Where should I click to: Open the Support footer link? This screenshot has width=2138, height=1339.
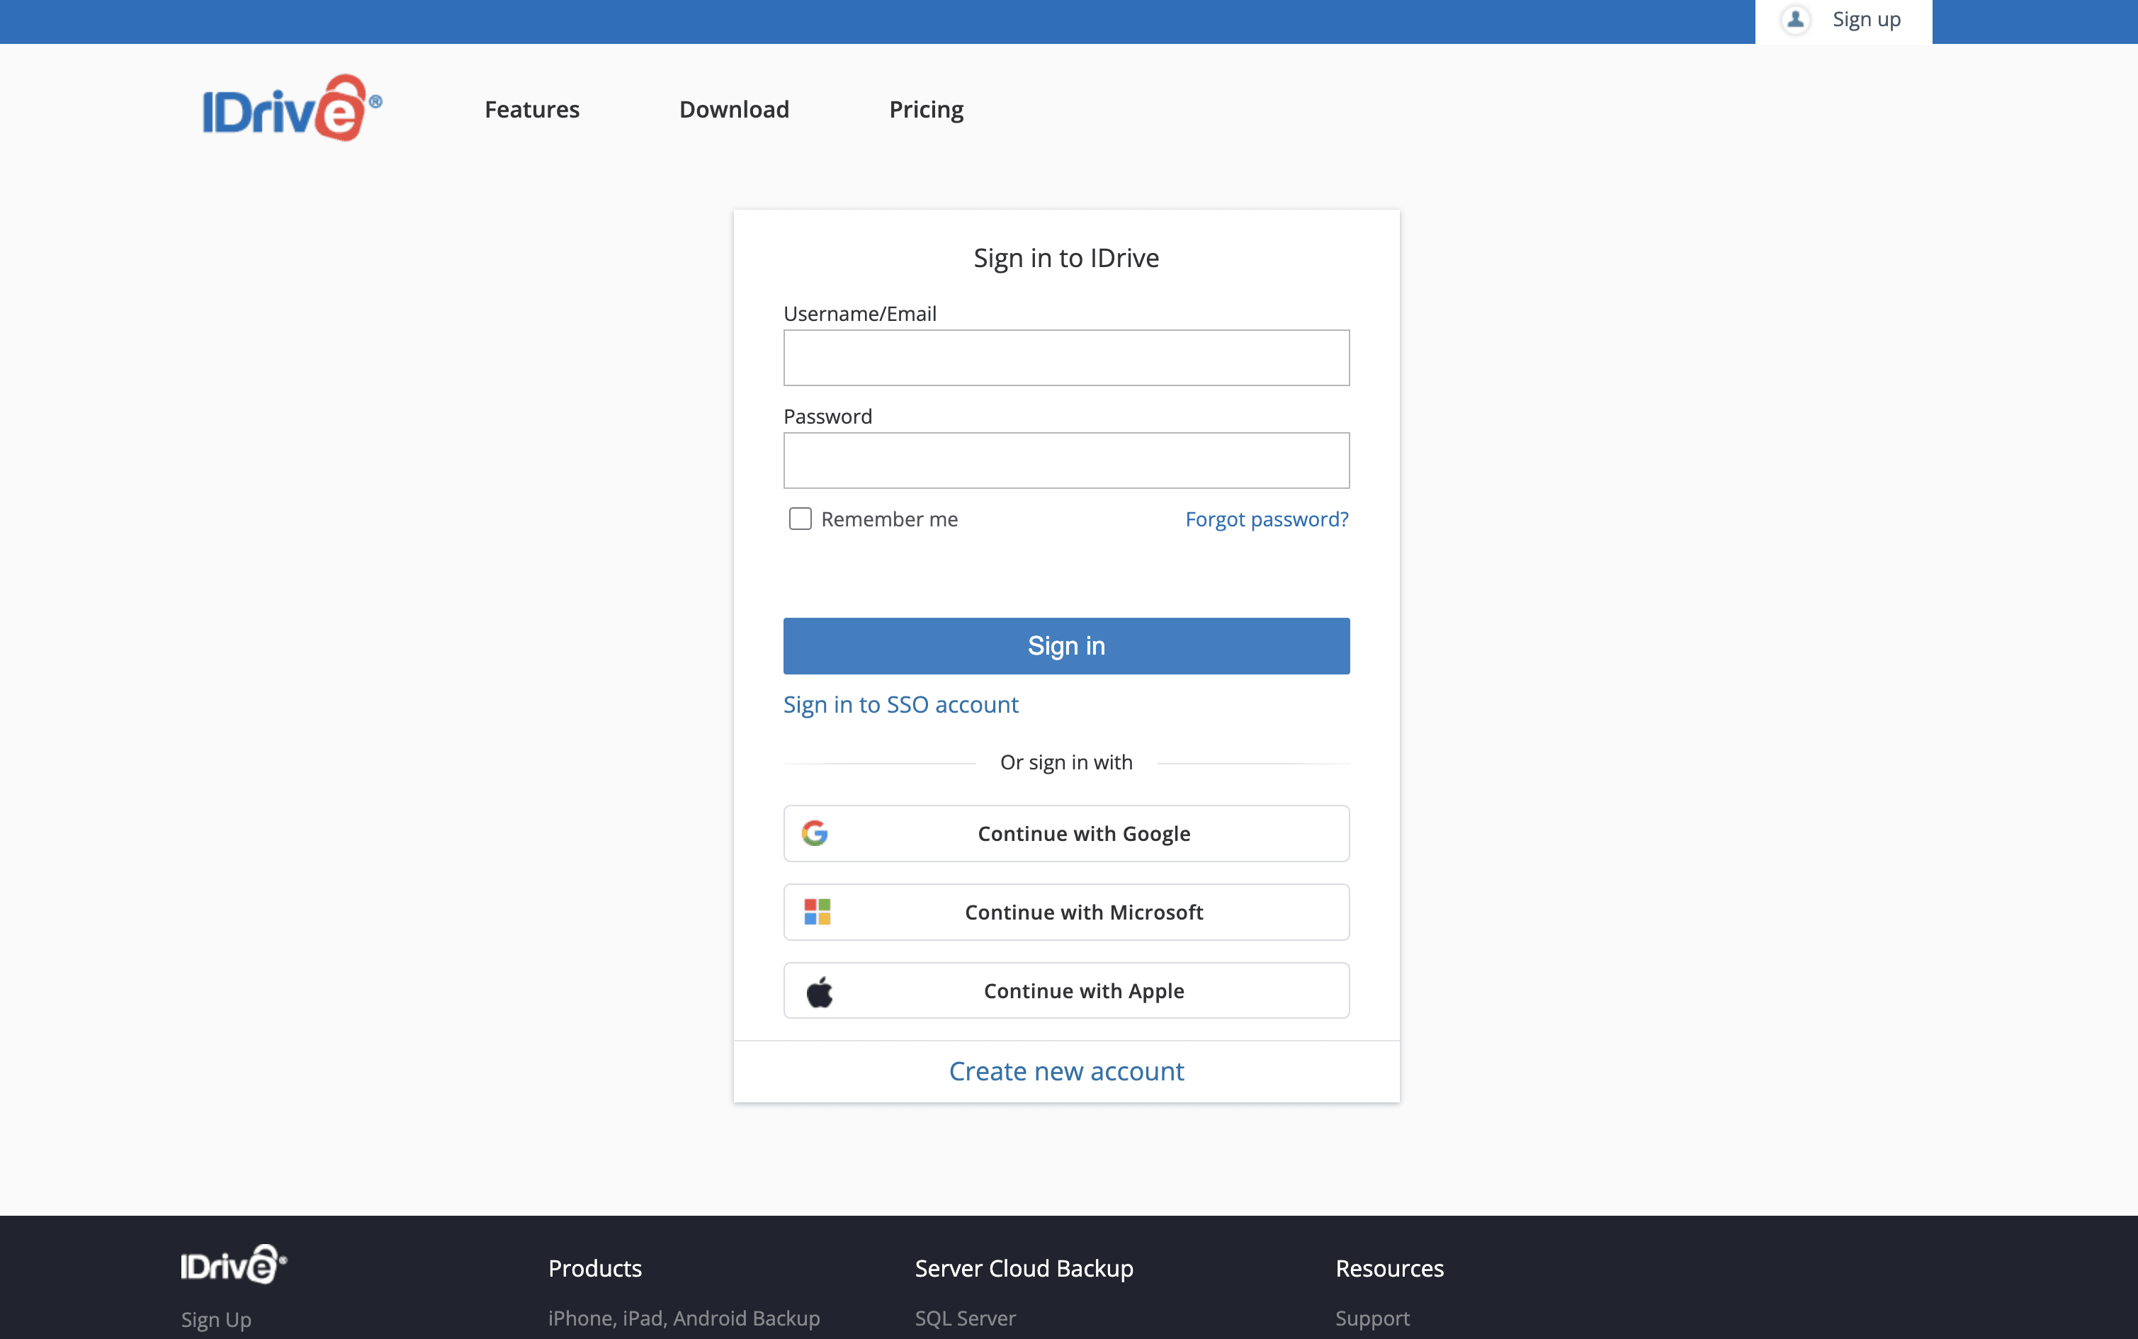pos(1372,1318)
